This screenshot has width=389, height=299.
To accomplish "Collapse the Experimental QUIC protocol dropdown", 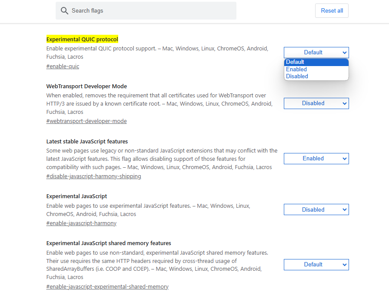I will [x=316, y=53].
